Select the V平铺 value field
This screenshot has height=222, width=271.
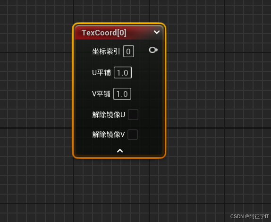tap(122, 94)
